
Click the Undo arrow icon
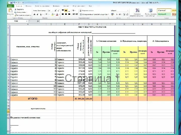[x=14, y=2]
